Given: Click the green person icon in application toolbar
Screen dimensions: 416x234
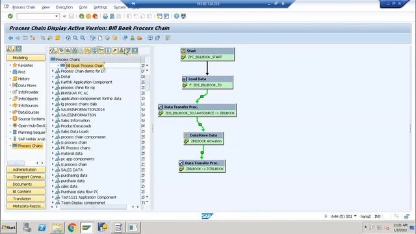Looking at the screenshot, I should [133, 38].
